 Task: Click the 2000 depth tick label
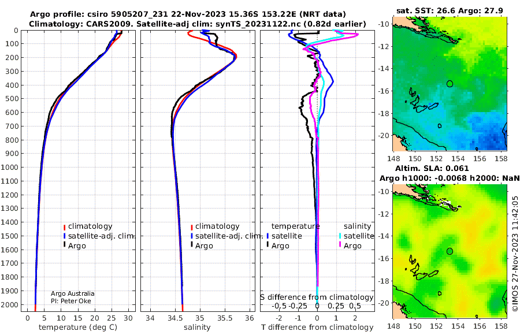9,305
